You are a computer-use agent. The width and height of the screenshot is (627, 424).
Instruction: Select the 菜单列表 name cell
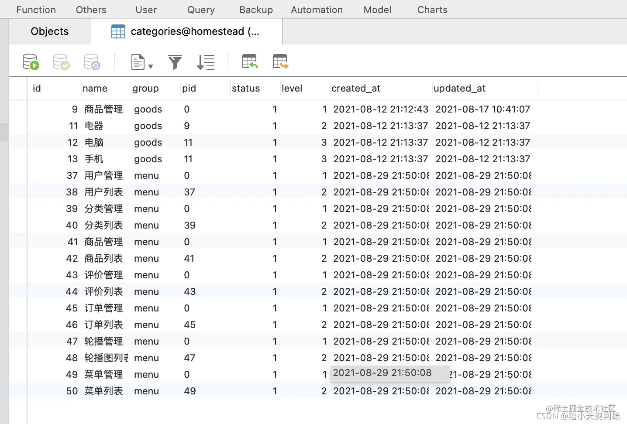[x=103, y=391]
